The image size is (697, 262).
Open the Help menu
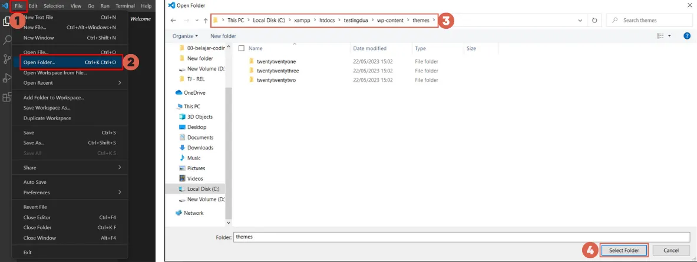tap(146, 6)
